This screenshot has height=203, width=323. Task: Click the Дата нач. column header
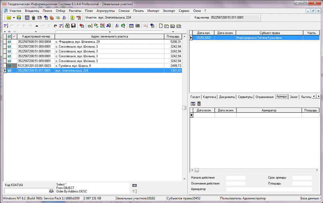click(204, 33)
